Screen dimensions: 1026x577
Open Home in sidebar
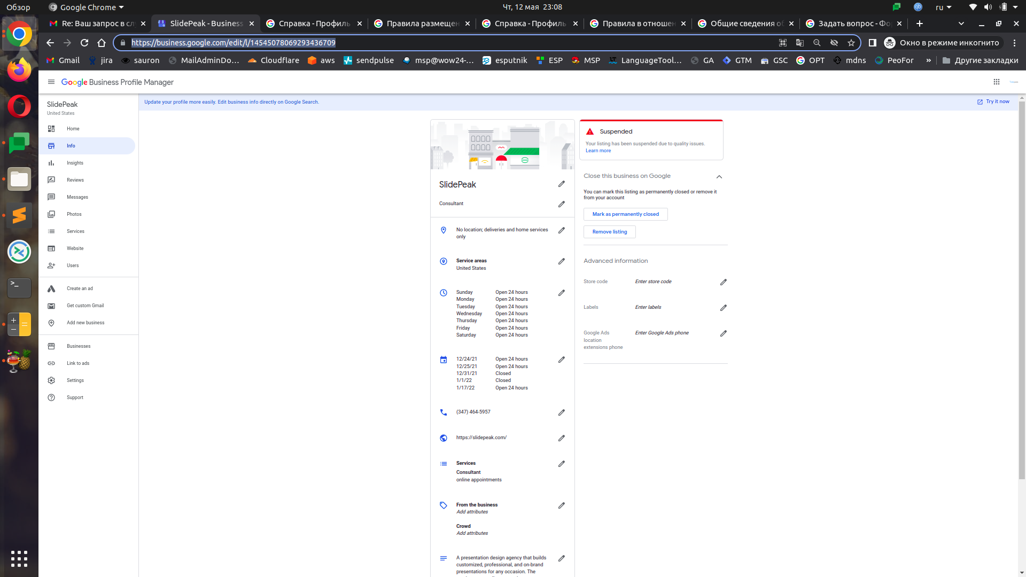click(87, 129)
